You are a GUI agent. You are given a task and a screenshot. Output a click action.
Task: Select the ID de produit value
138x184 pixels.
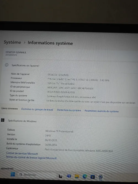[61, 92]
